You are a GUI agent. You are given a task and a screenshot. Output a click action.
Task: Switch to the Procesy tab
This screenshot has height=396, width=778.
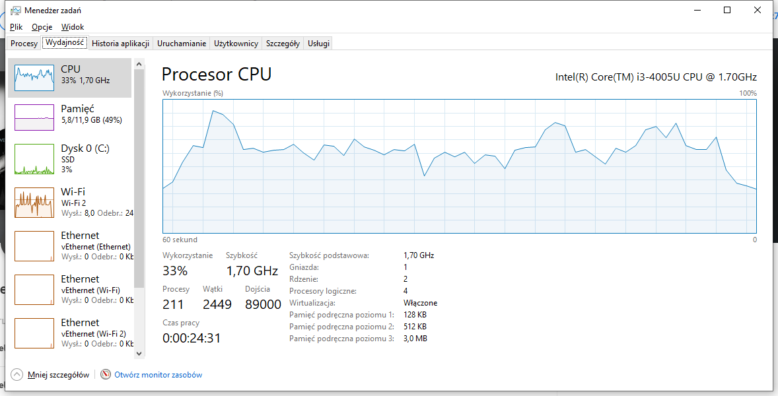[x=24, y=43]
